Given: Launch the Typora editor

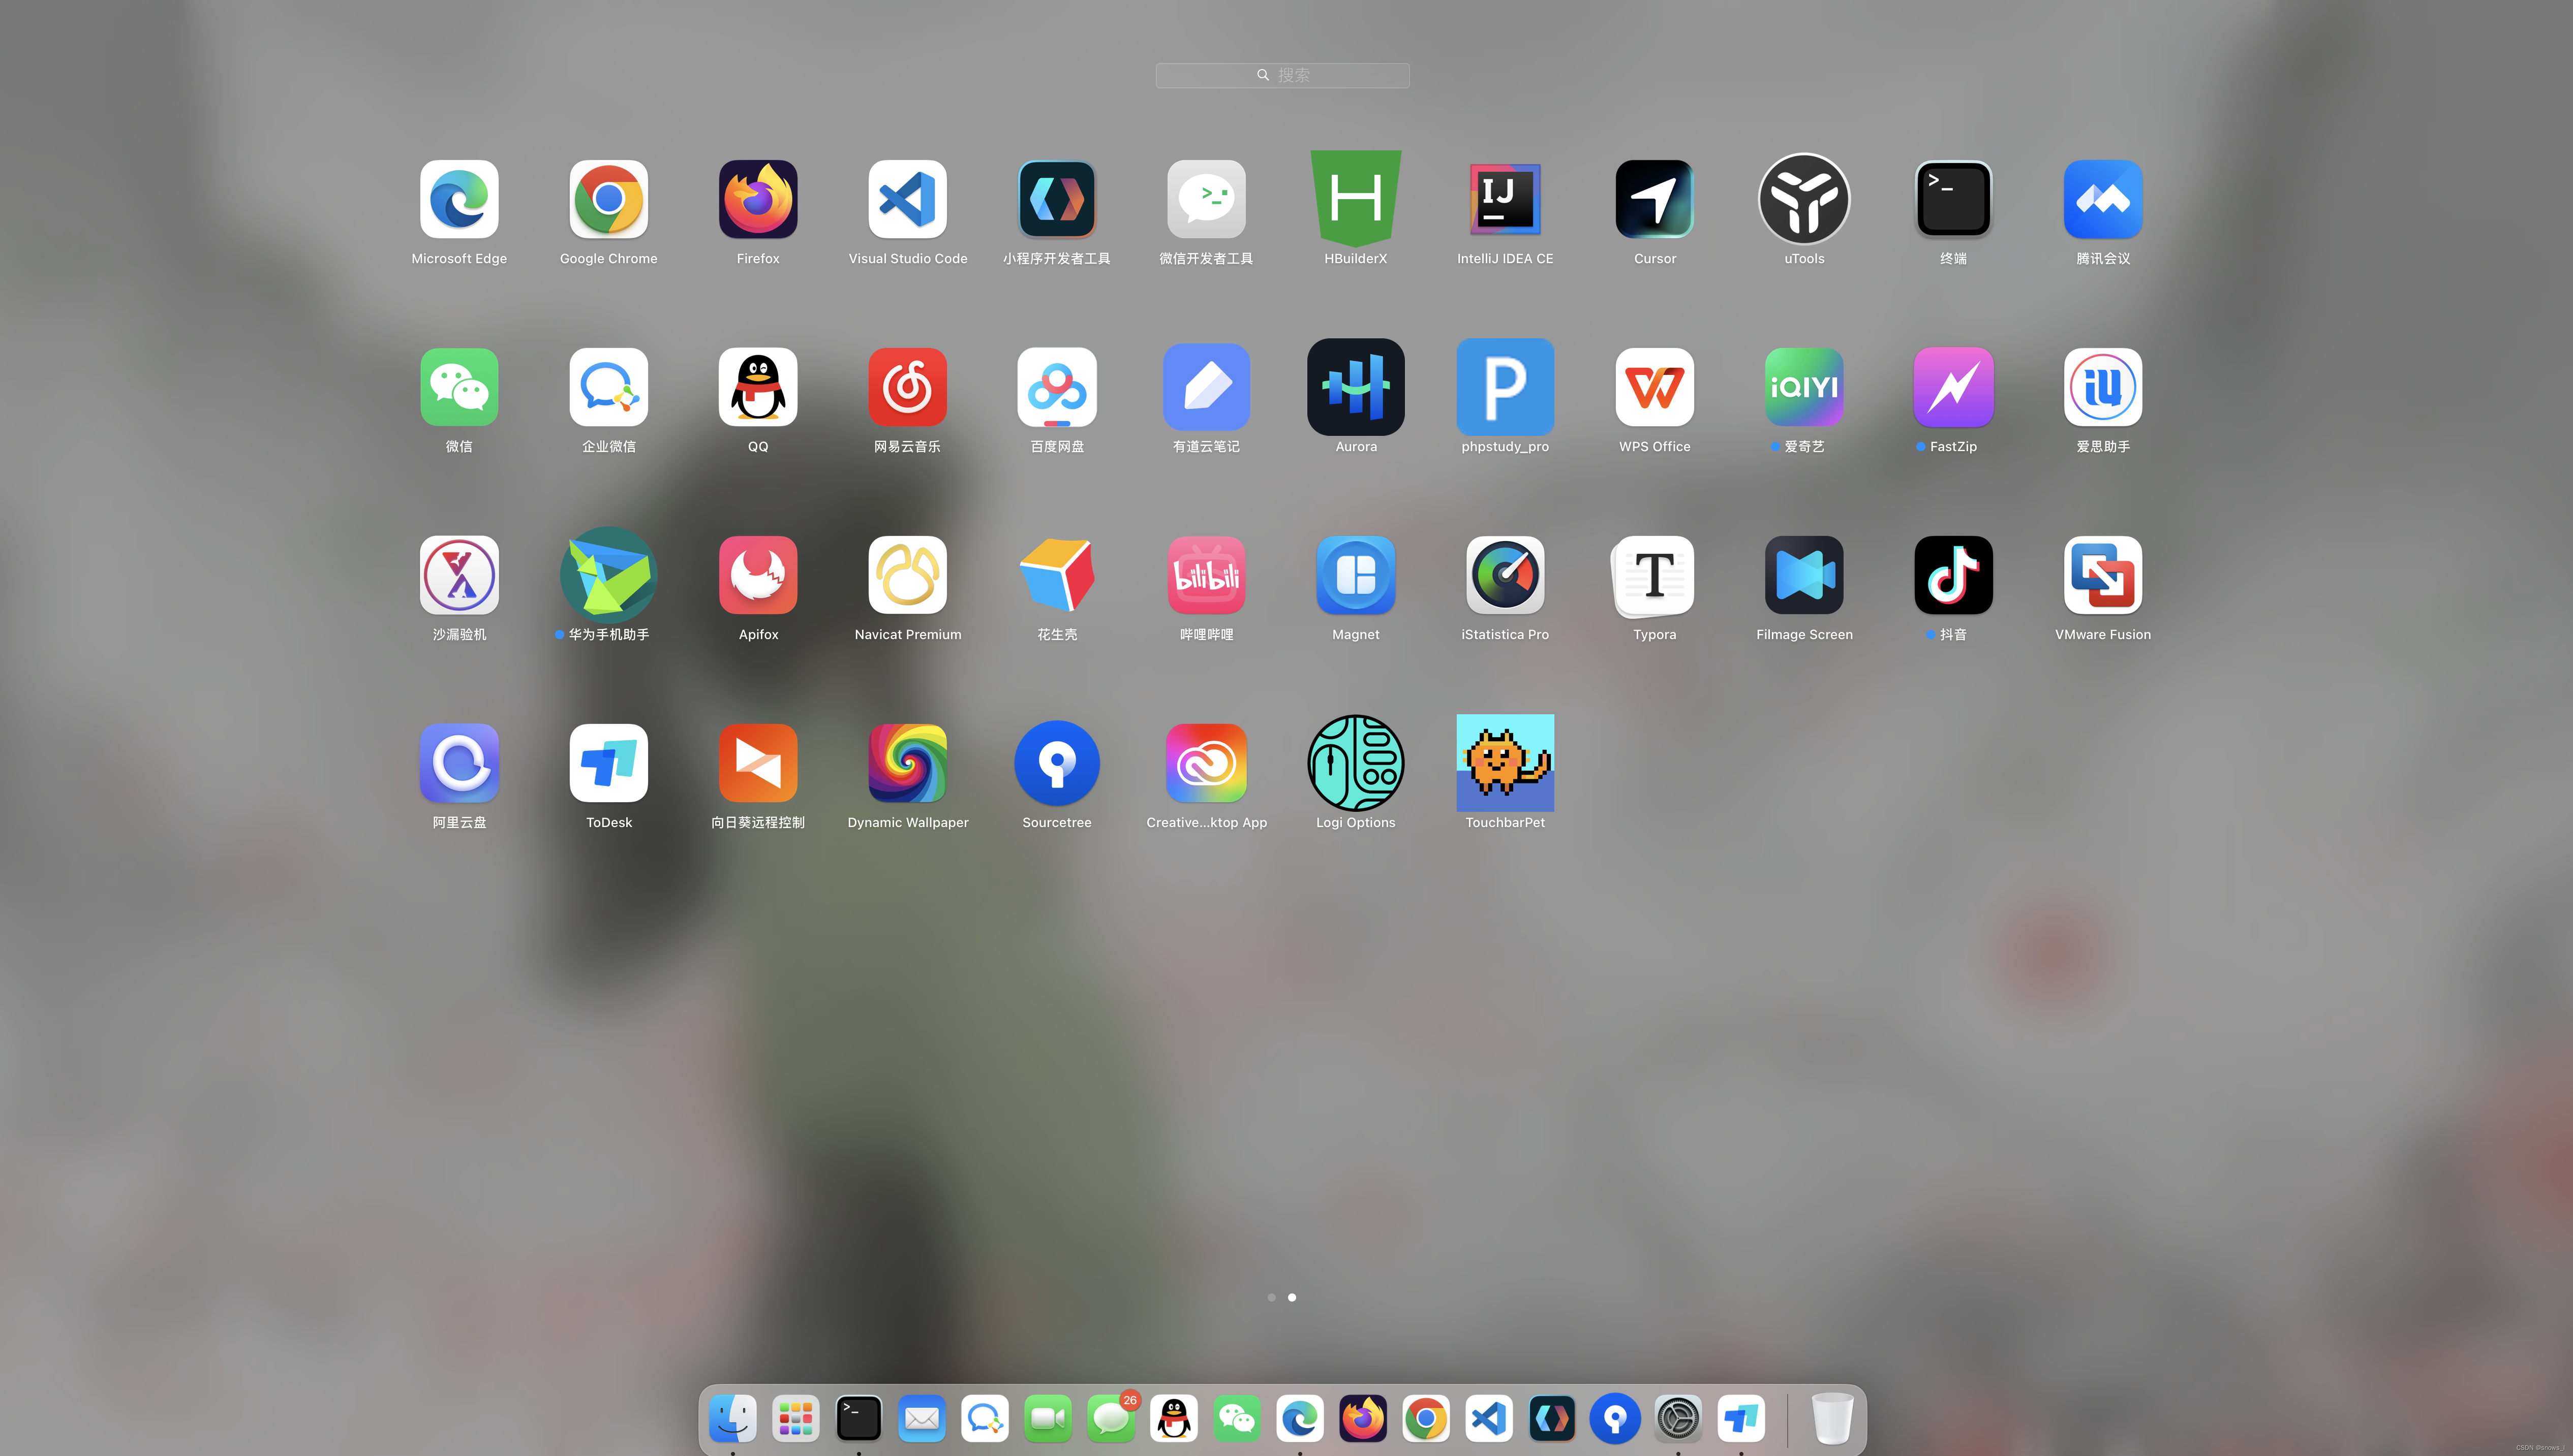Looking at the screenshot, I should pos(1653,575).
